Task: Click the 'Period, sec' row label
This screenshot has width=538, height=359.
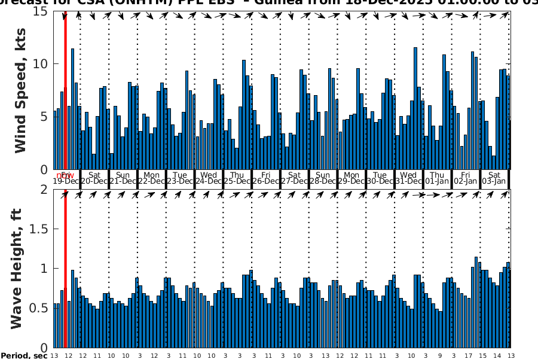Action: coord(24,355)
